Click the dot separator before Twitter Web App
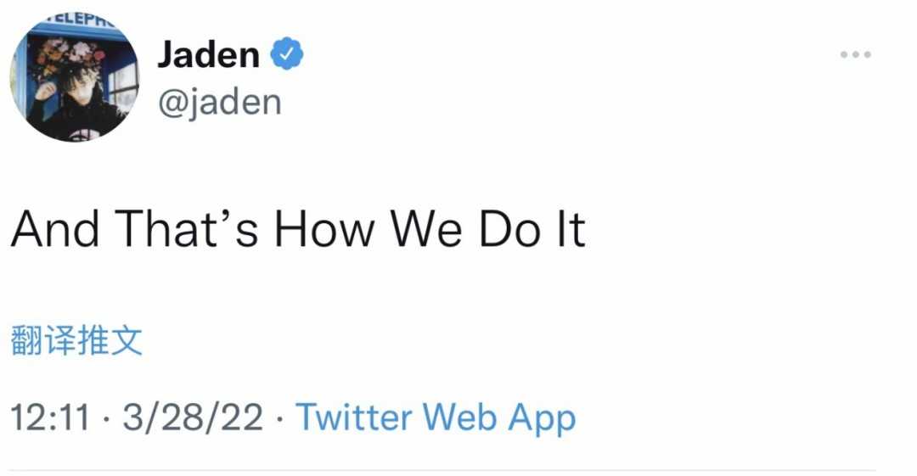 point(279,418)
